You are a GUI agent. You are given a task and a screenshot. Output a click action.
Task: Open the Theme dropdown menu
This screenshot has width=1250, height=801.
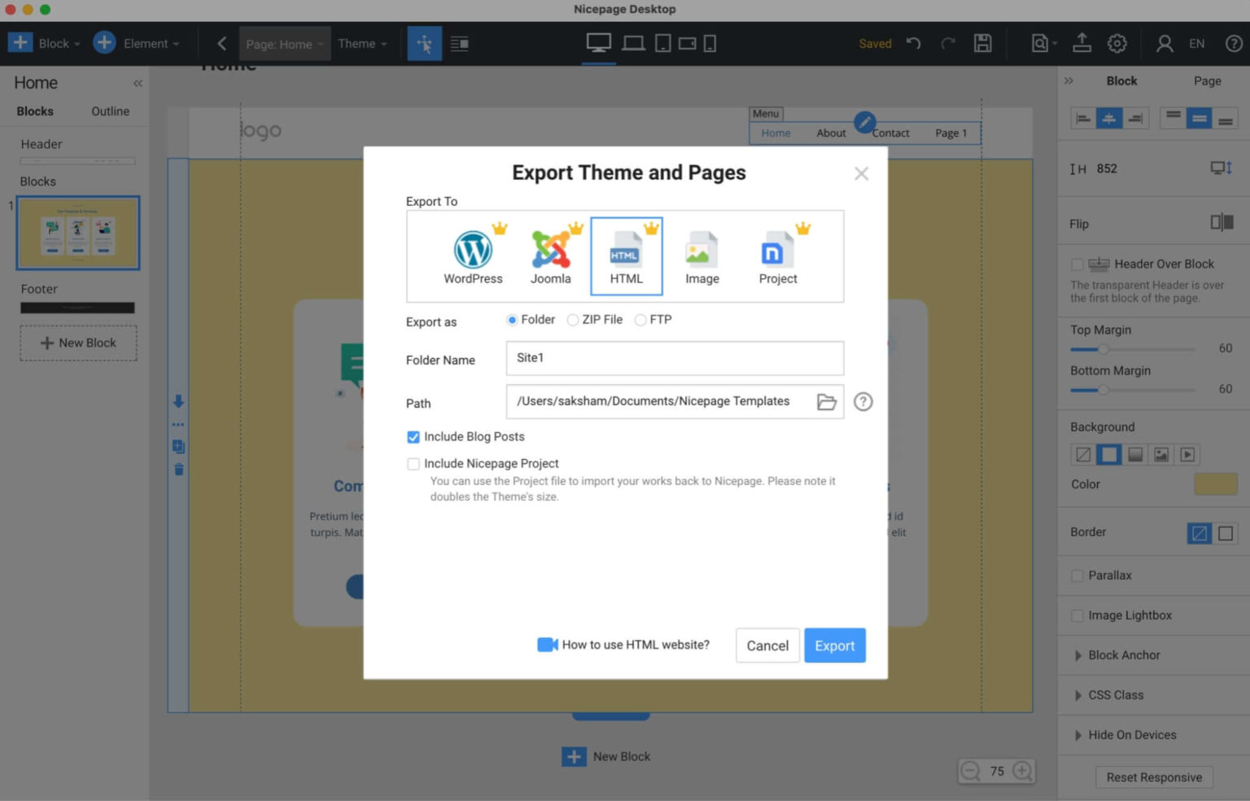coord(362,44)
